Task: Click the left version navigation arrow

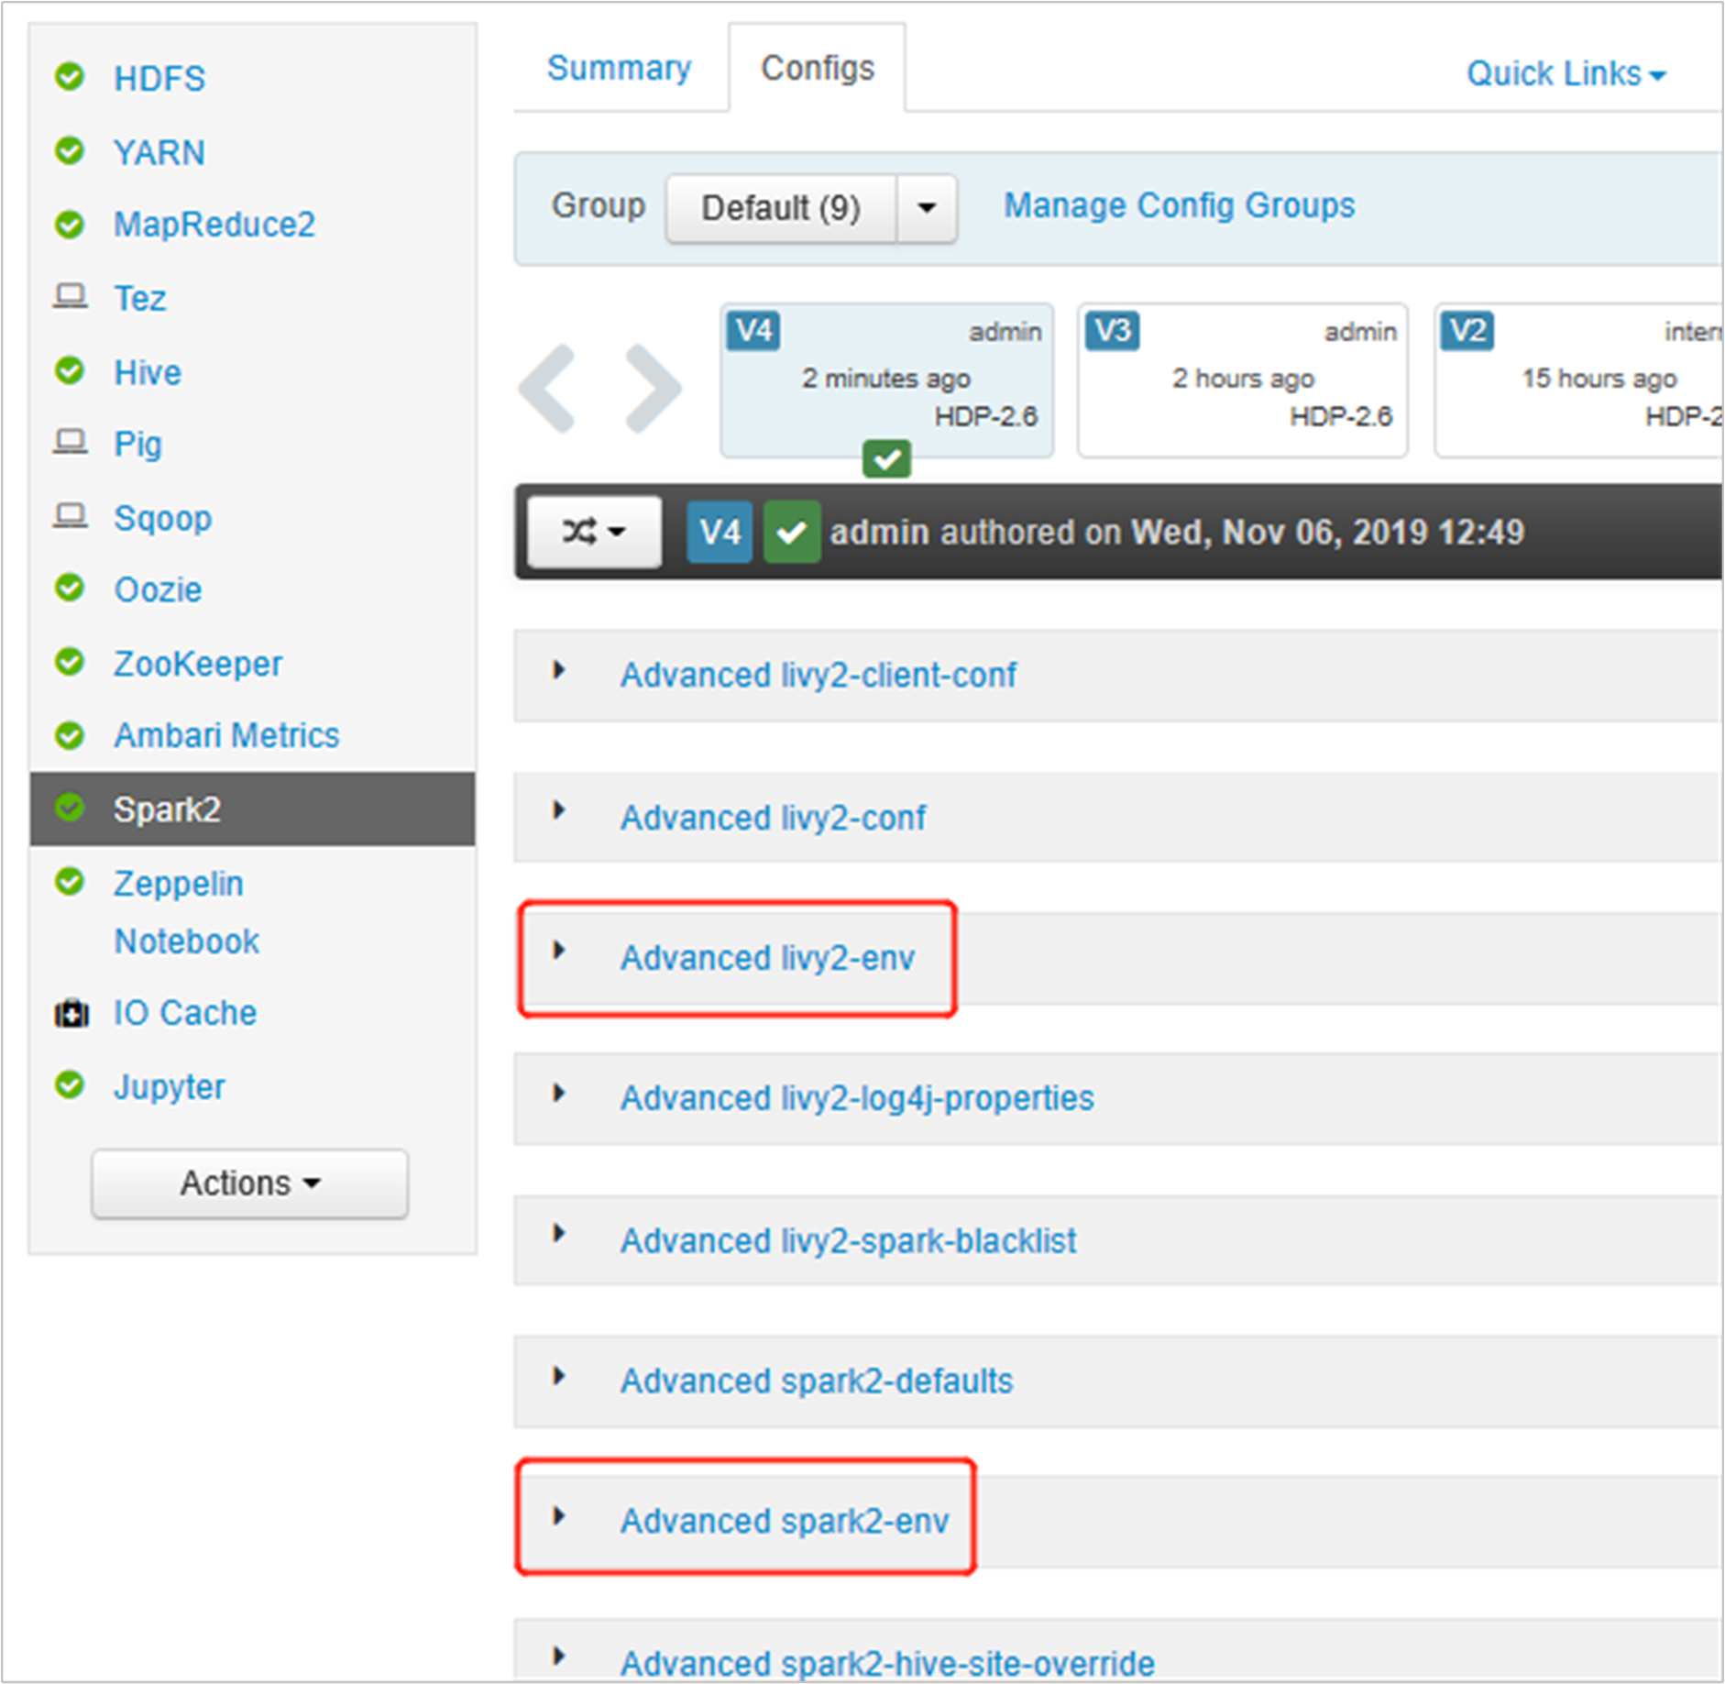Action: coord(548,389)
